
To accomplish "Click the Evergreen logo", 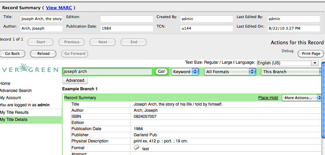I will point(30,69).
